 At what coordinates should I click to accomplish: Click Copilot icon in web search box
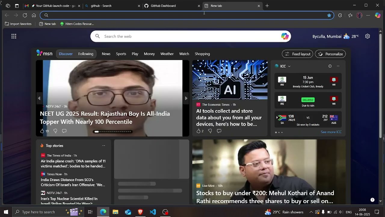tap(285, 36)
